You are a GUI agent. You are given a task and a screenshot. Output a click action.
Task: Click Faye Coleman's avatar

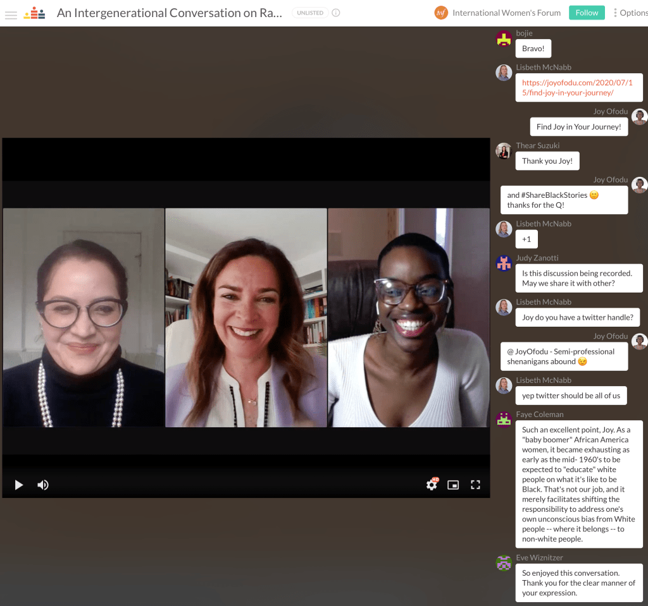504,420
